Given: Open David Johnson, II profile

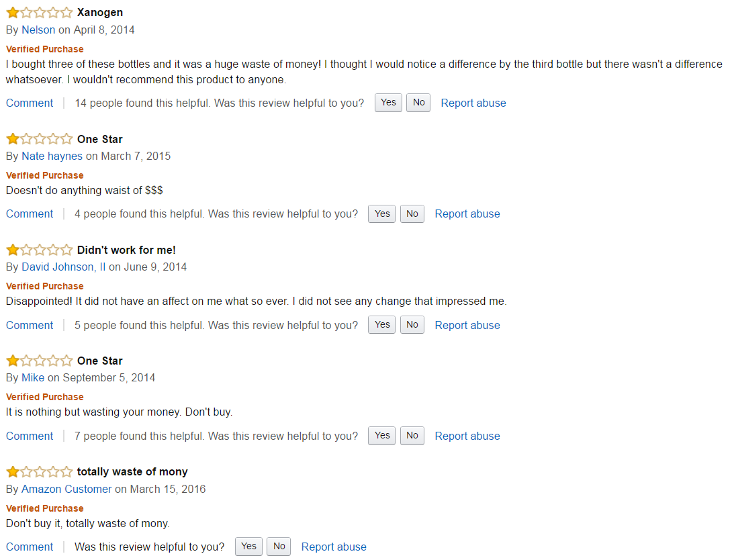Looking at the screenshot, I should [x=63, y=267].
